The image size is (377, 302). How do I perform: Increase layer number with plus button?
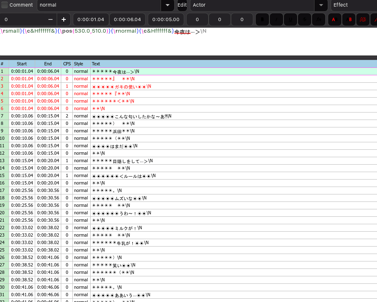64,19
